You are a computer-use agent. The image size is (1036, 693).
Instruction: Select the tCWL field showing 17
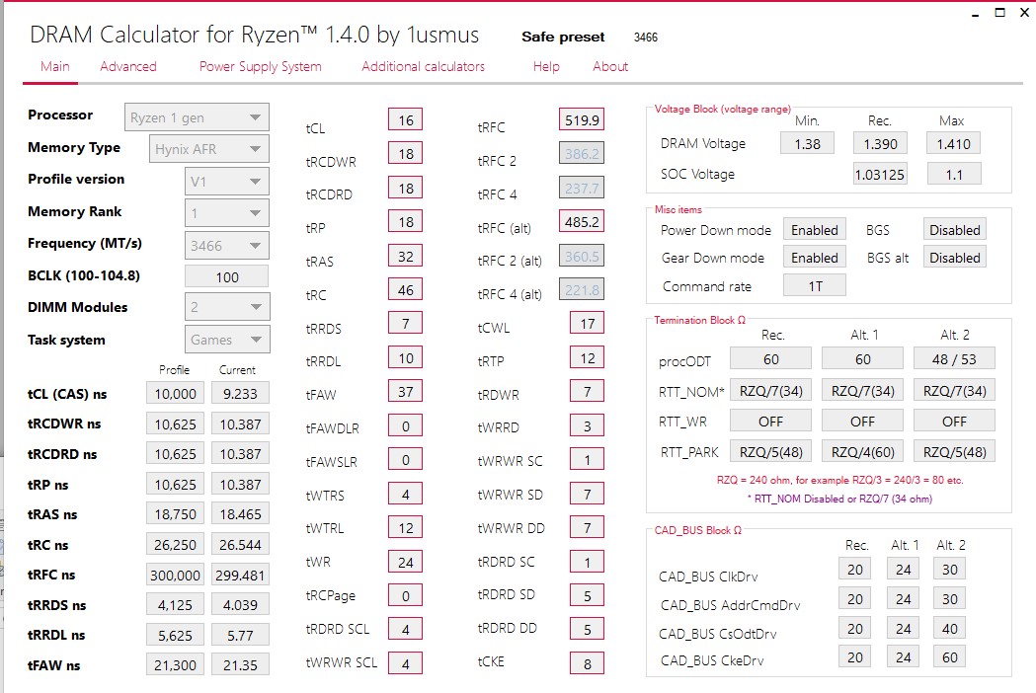[587, 324]
